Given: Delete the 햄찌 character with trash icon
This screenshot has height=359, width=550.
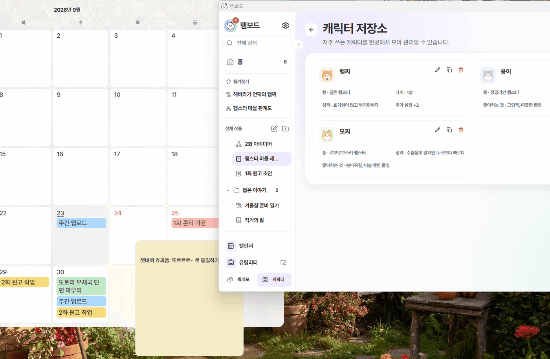Looking at the screenshot, I should 461,70.
